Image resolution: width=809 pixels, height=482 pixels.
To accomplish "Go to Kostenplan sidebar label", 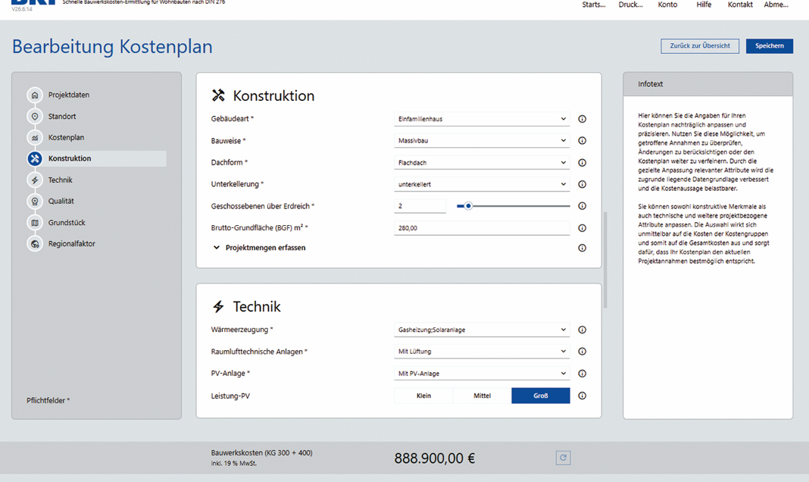I will tap(66, 138).
